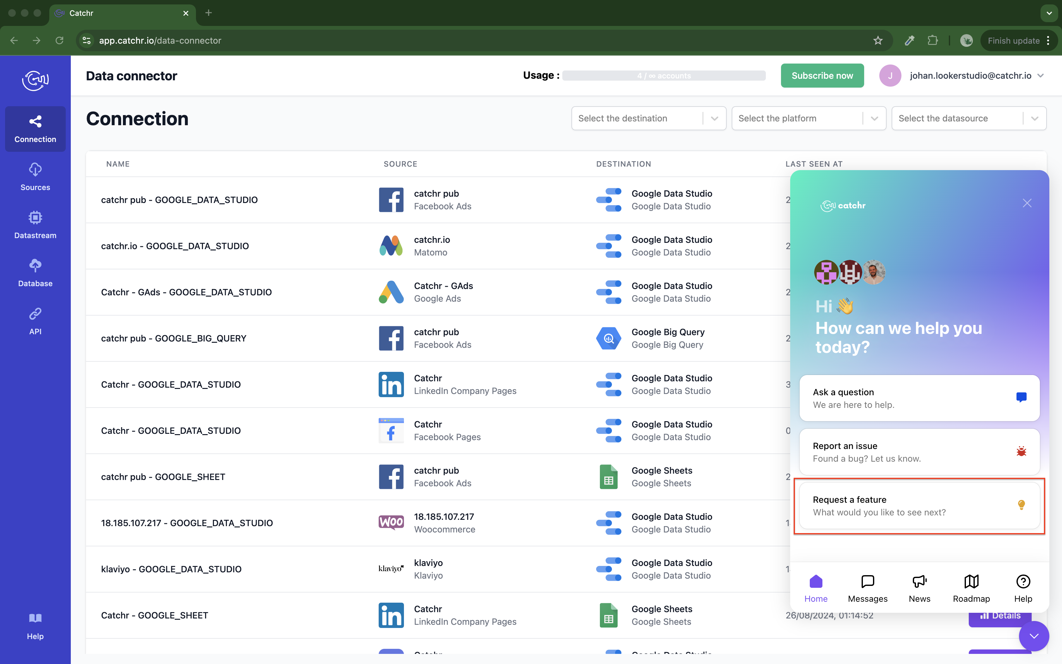The image size is (1062, 664).
Task: Click the Subscribe now button
Action: 822,76
